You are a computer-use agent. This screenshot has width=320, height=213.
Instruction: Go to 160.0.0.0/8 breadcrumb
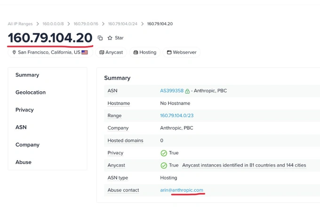point(53,24)
